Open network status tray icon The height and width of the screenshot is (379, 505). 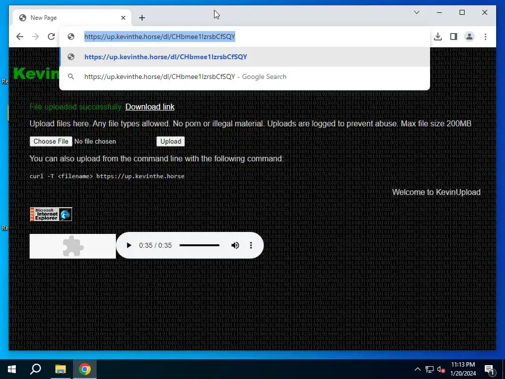point(430,369)
